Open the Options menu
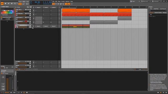This screenshot has width=168, height=94. [67, 1]
